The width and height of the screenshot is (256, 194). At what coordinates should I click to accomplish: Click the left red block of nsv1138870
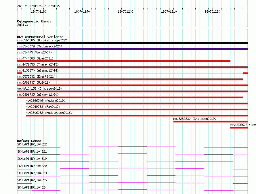click(20, 73)
